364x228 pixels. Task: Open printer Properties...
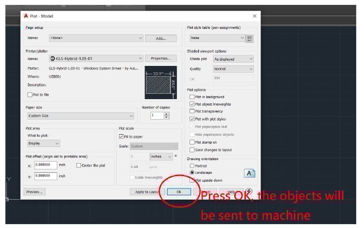coord(160,58)
